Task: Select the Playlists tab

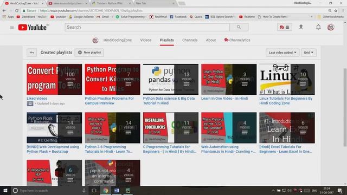Action: (167, 40)
